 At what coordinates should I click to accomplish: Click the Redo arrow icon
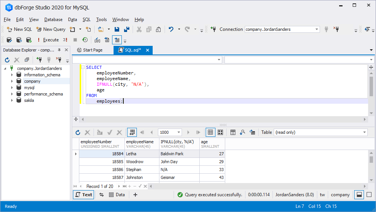pyautogui.click(x=187, y=29)
